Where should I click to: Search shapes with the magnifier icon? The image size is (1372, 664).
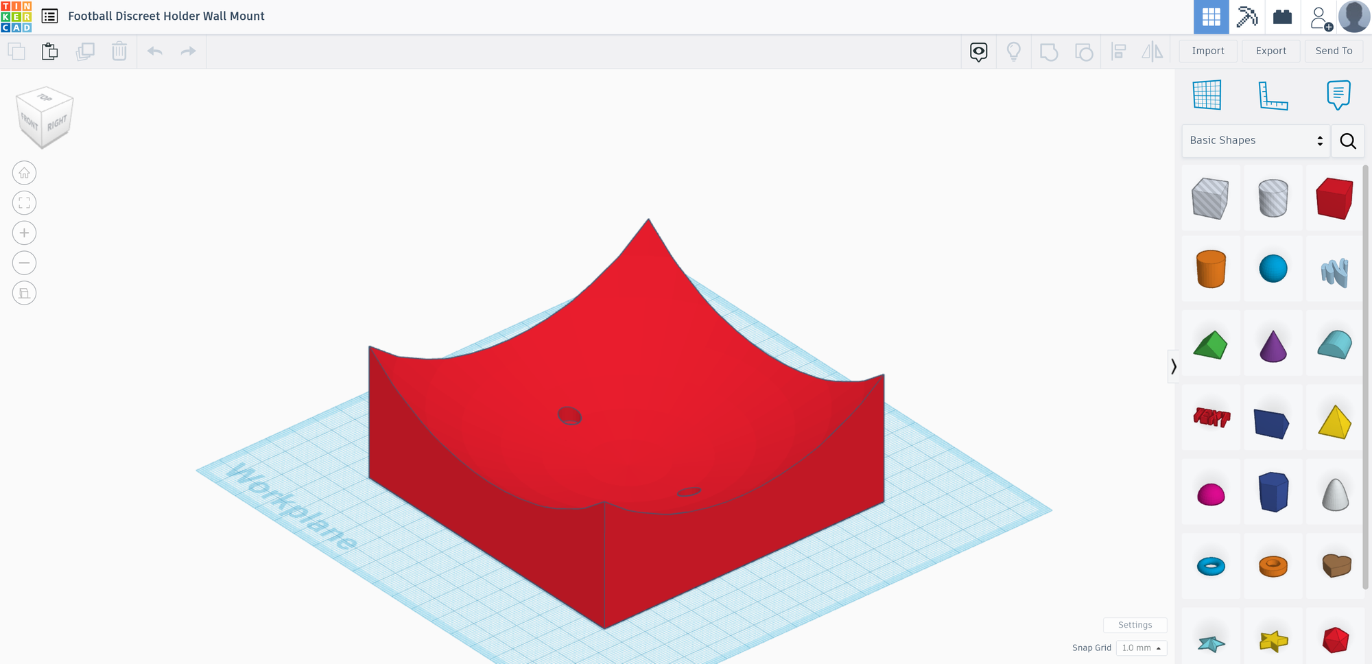pyautogui.click(x=1348, y=141)
